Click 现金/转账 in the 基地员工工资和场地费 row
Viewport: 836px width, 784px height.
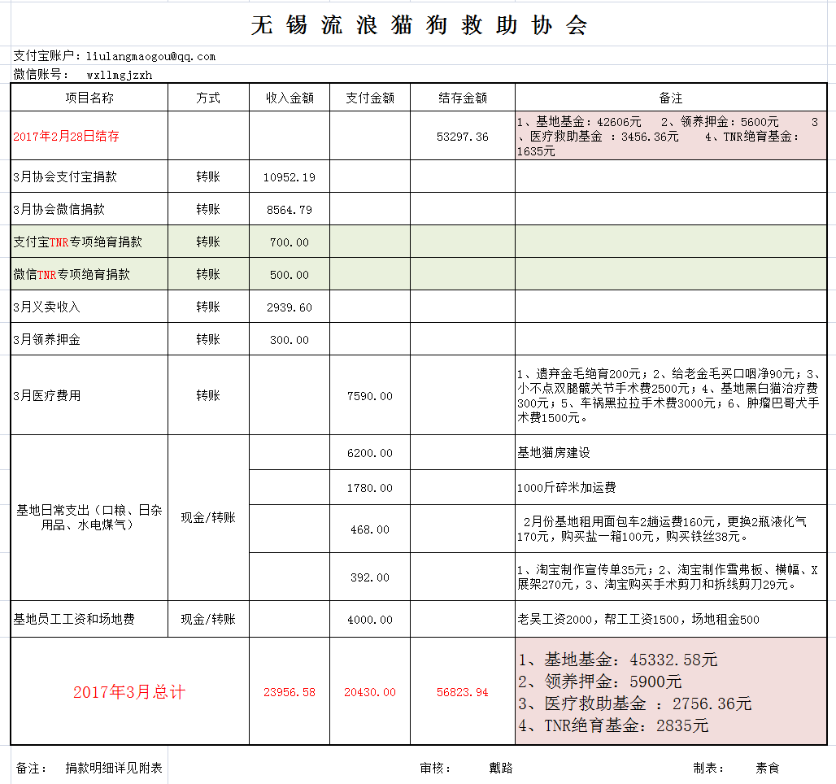pos(208,619)
